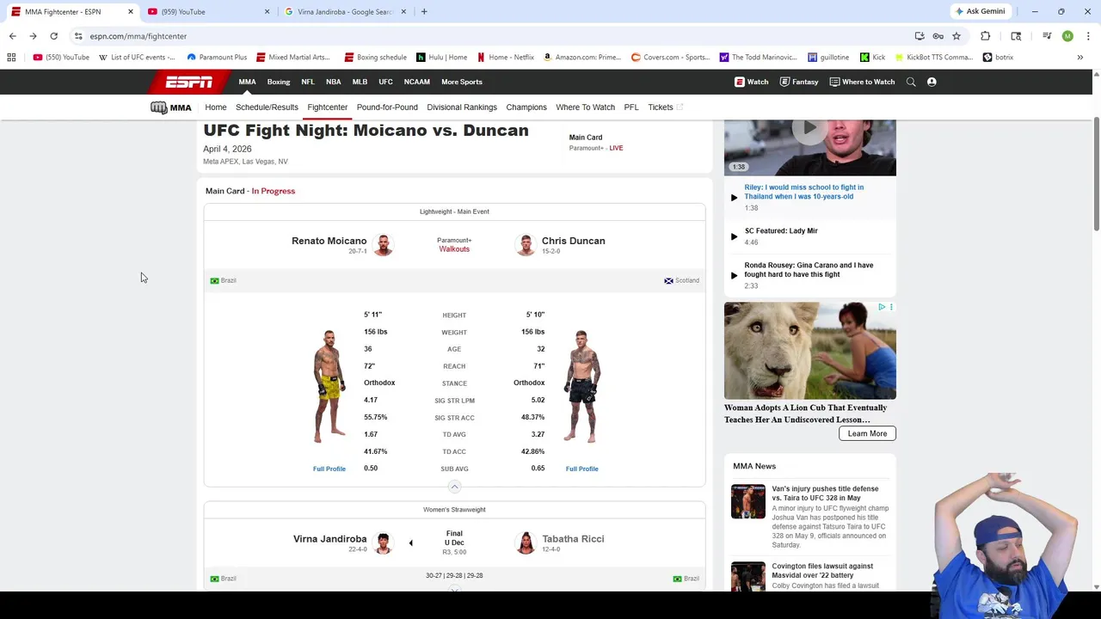This screenshot has height=619, width=1101.
Task: Open ESPN search magnifier
Action: pos(911,82)
